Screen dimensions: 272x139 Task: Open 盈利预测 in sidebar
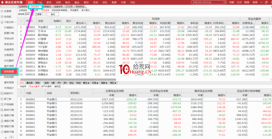(9, 83)
